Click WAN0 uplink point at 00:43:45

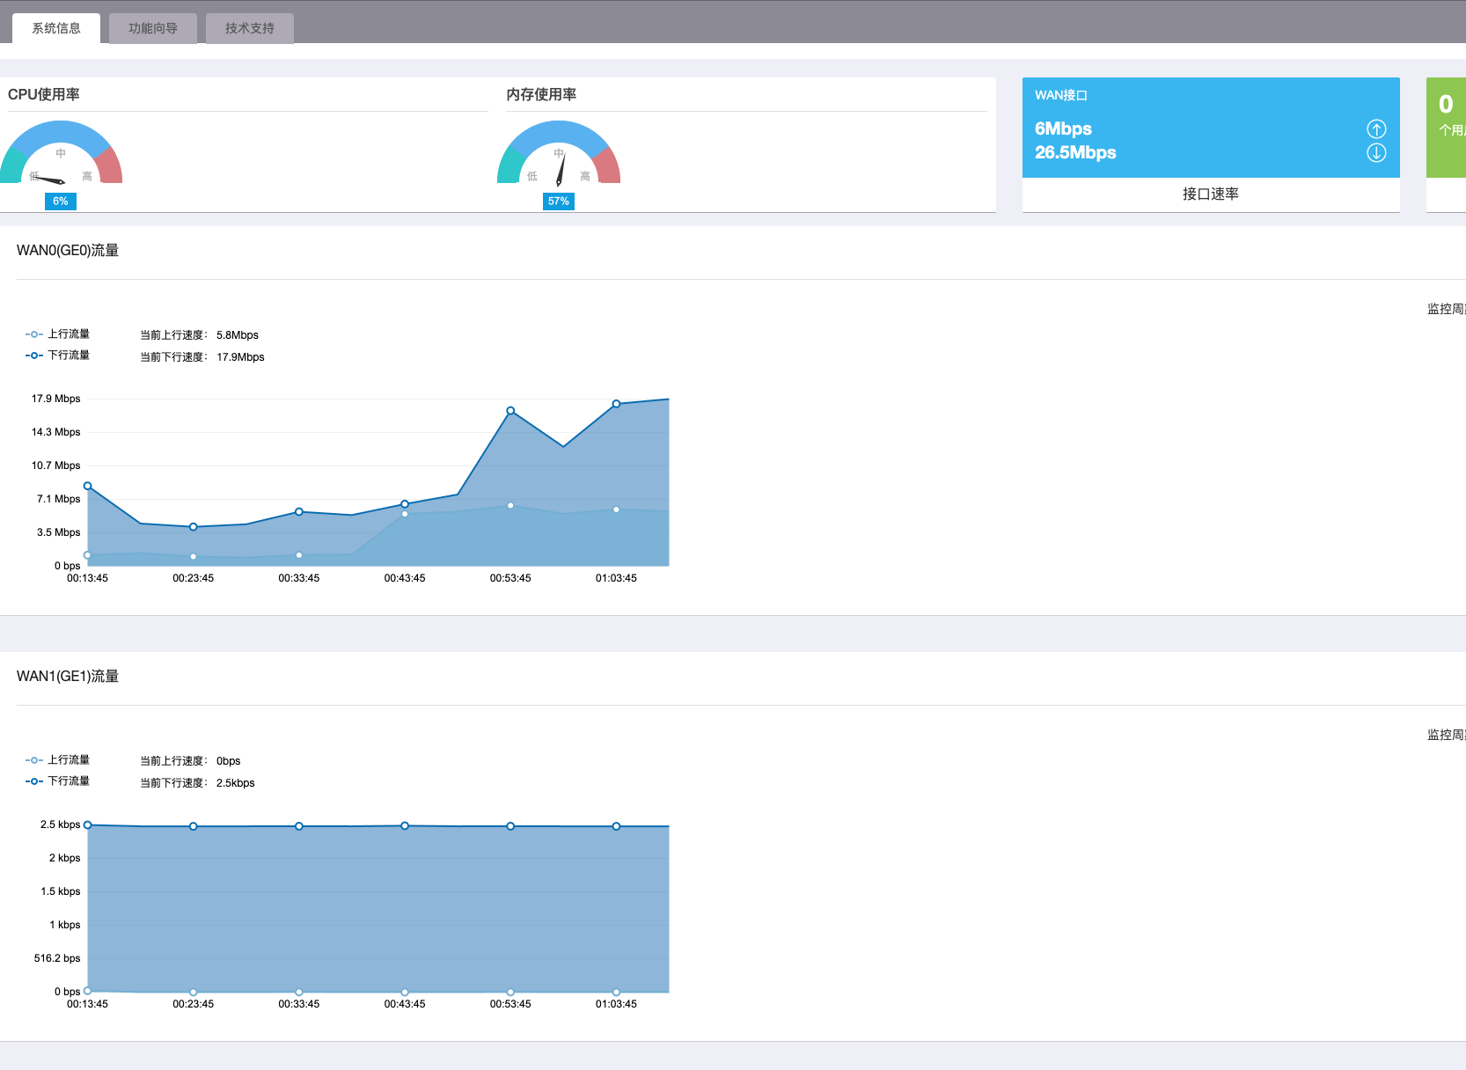click(405, 514)
